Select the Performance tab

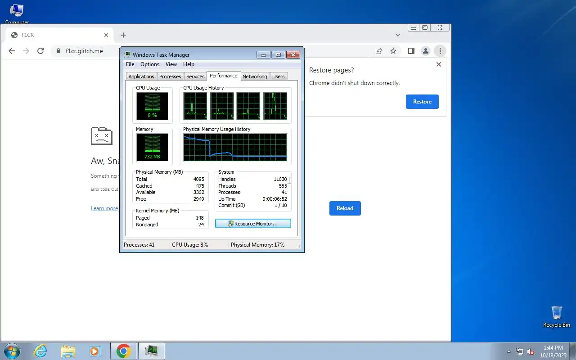click(x=224, y=76)
